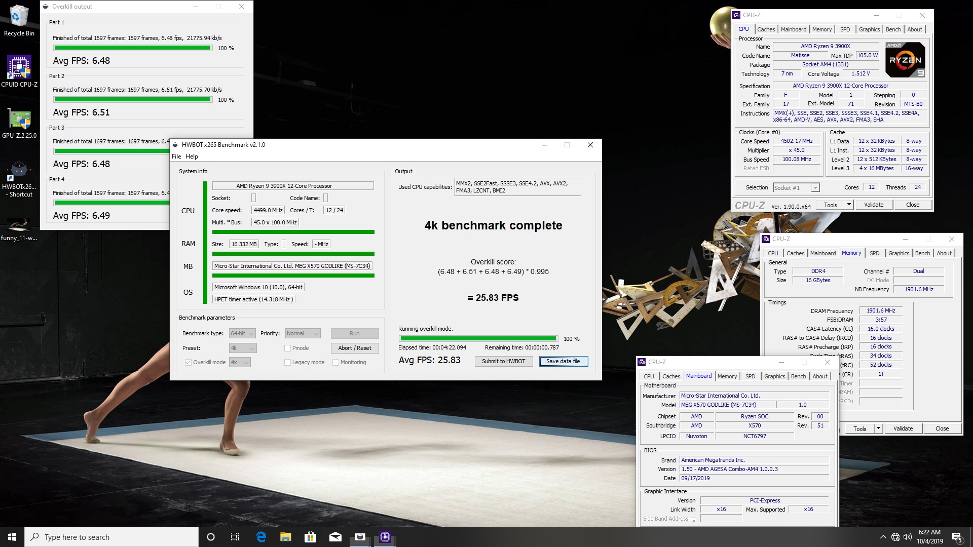Click Close in Memory CPU-Z window
973x547 pixels.
942,428
